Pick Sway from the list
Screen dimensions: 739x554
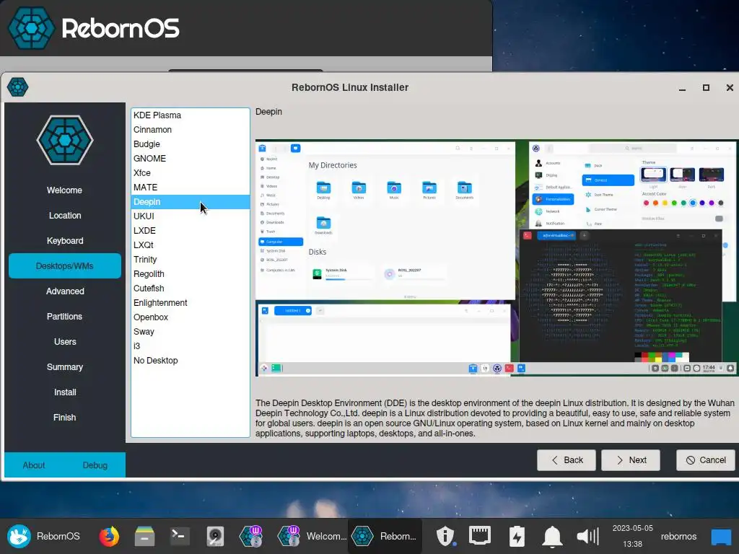tap(191, 332)
